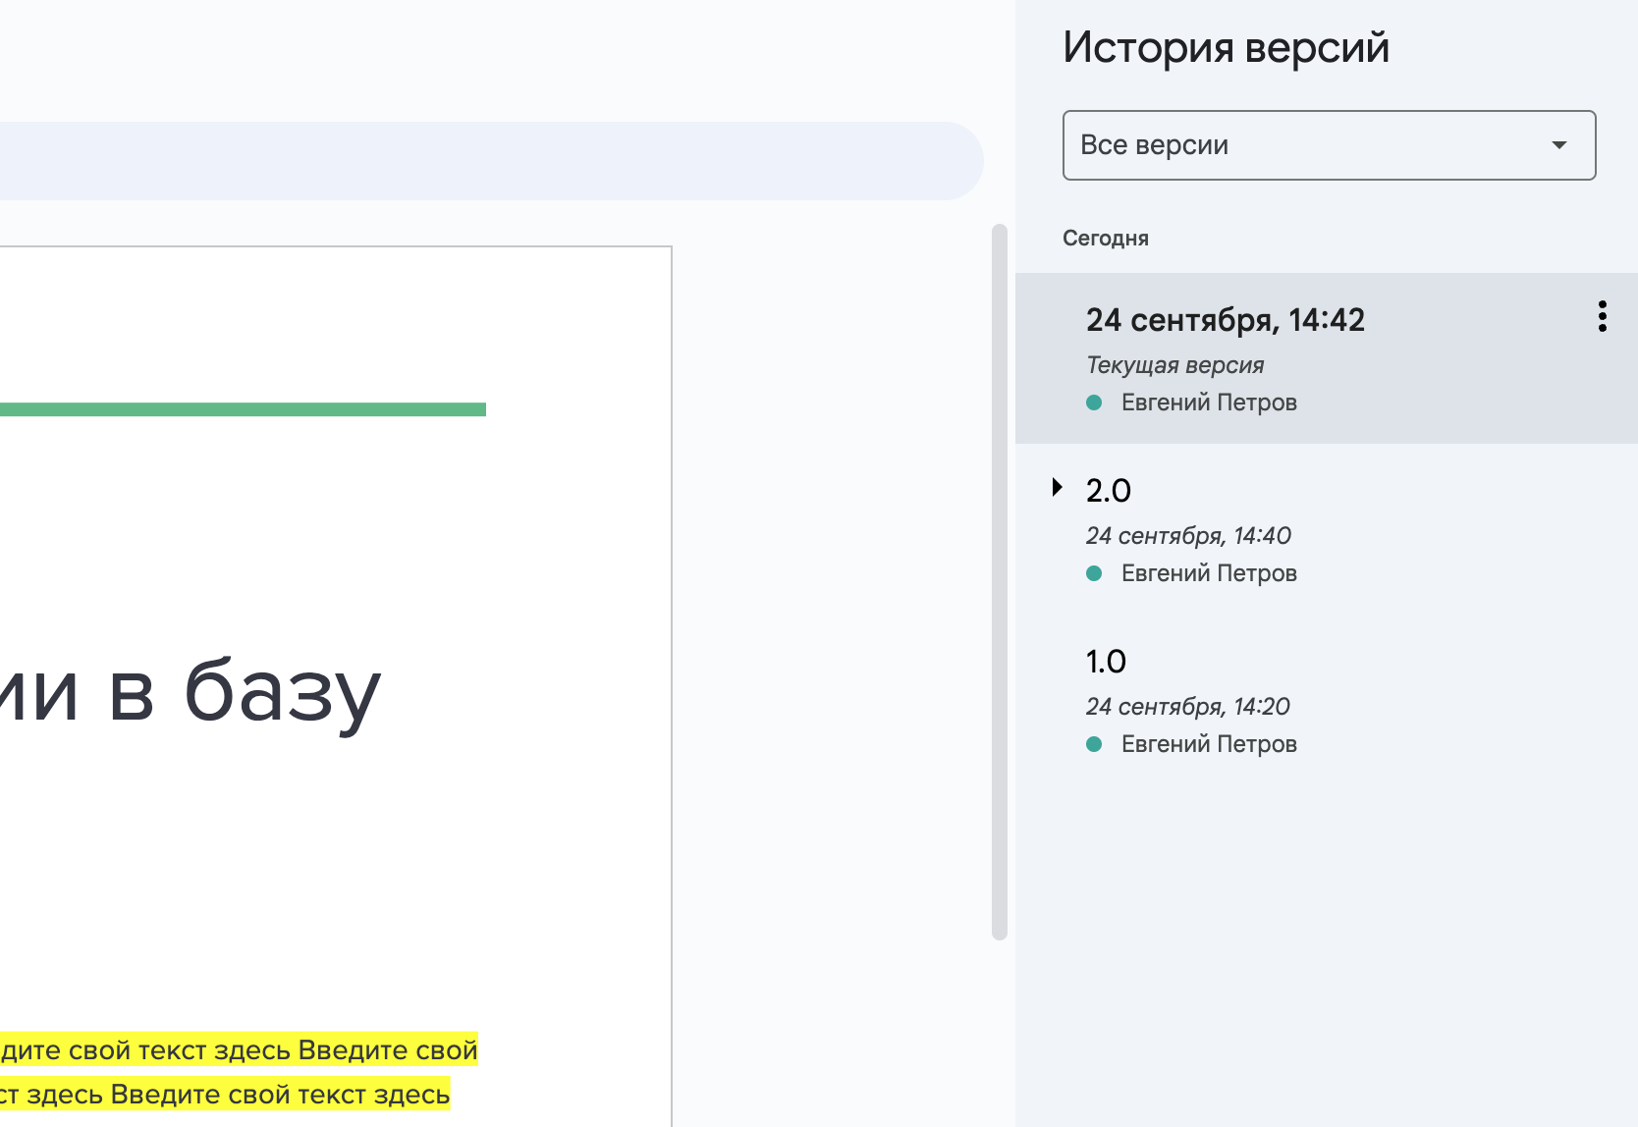The image size is (1638, 1127).
Task: Click the document heading ending 'в базу'
Action: [x=191, y=692]
